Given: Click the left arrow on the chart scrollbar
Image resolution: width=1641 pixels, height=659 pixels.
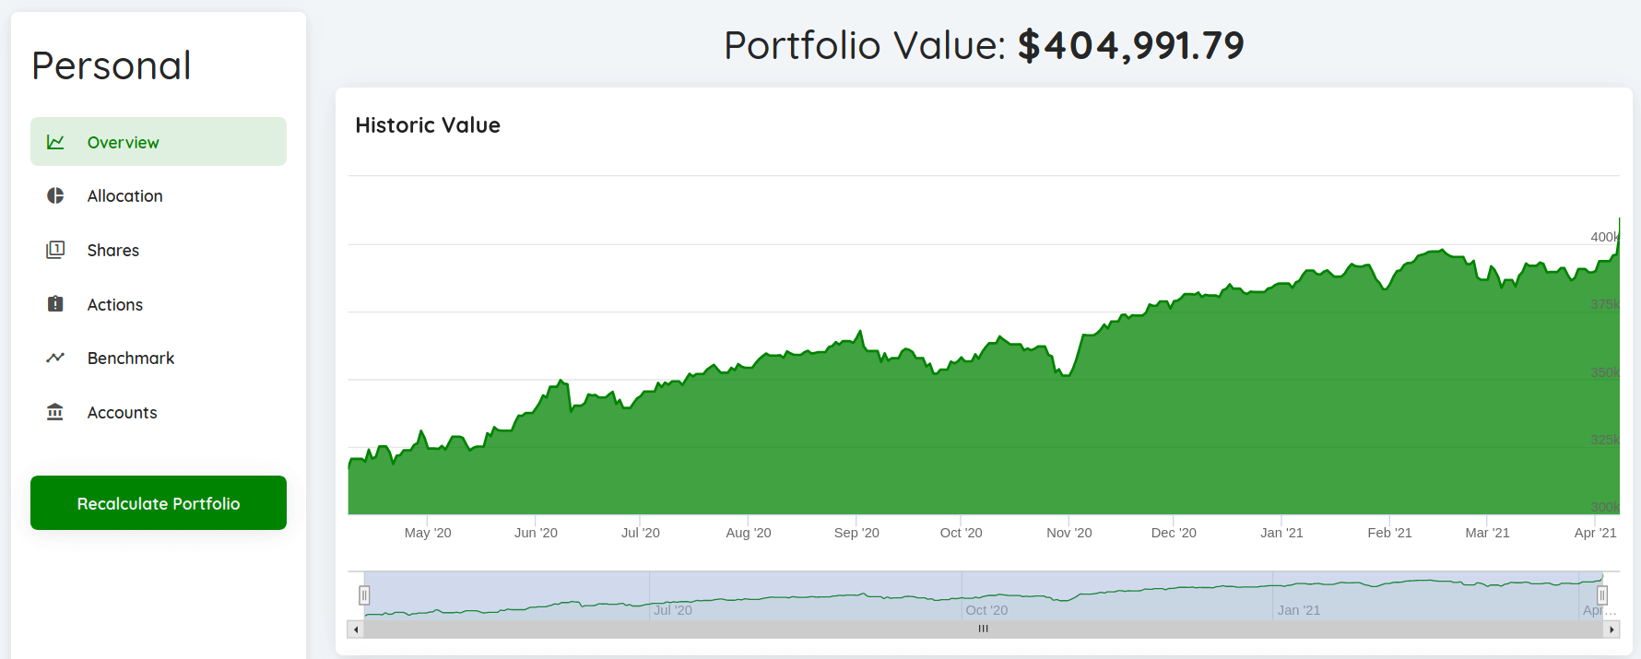Looking at the screenshot, I should coord(355,629).
